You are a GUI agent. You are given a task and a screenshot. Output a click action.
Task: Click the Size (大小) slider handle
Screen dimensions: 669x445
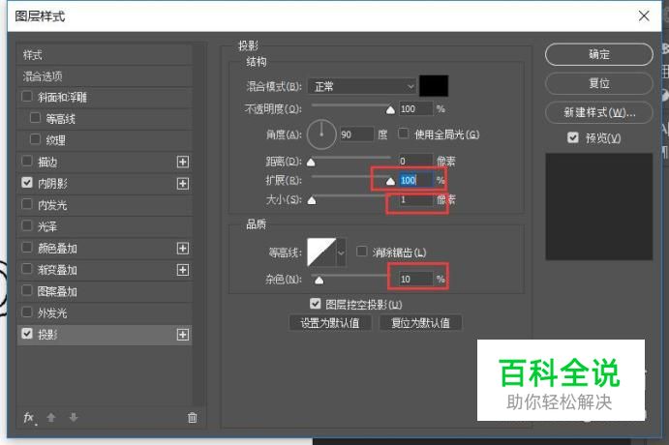(x=312, y=200)
